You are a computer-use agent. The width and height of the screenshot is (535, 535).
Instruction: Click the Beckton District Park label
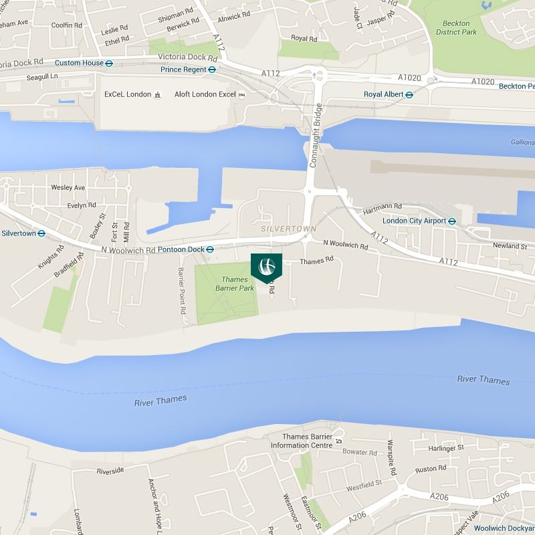(x=456, y=27)
